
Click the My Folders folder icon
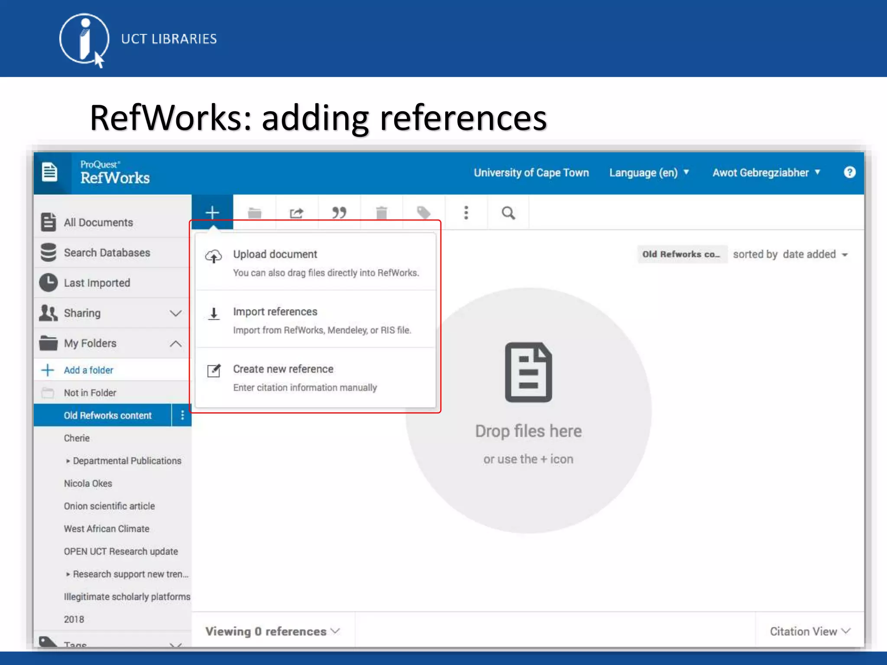click(48, 343)
